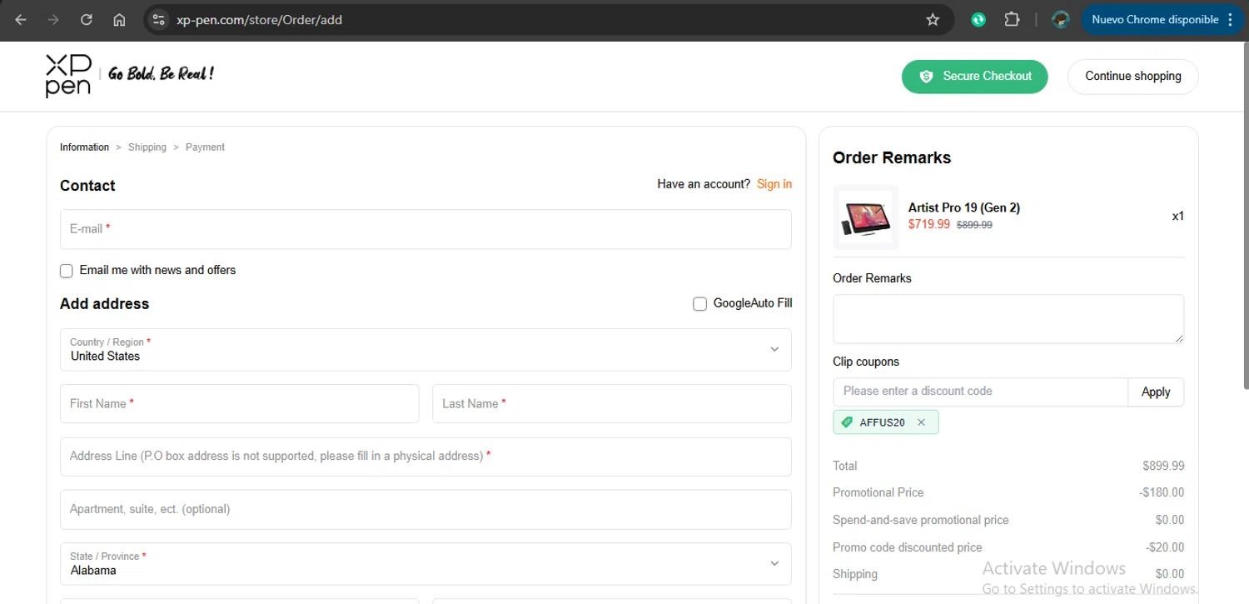Click the Clip coupons label
The width and height of the screenshot is (1249, 604).
click(x=866, y=362)
